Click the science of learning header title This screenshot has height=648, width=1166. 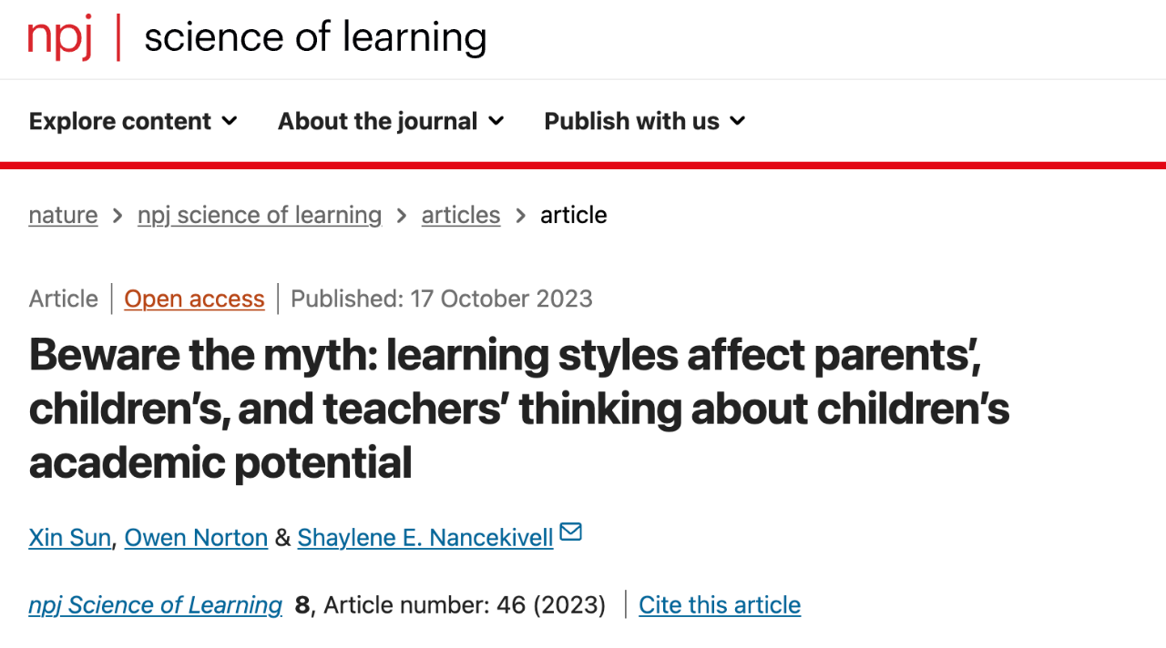tap(315, 38)
